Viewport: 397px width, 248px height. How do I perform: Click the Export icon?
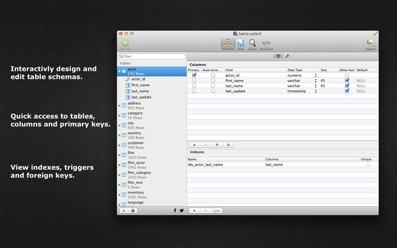(x=370, y=43)
